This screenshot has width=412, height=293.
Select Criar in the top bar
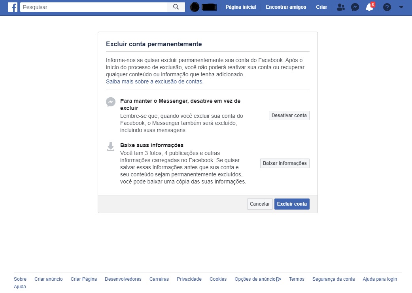click(x=321, y=7)
